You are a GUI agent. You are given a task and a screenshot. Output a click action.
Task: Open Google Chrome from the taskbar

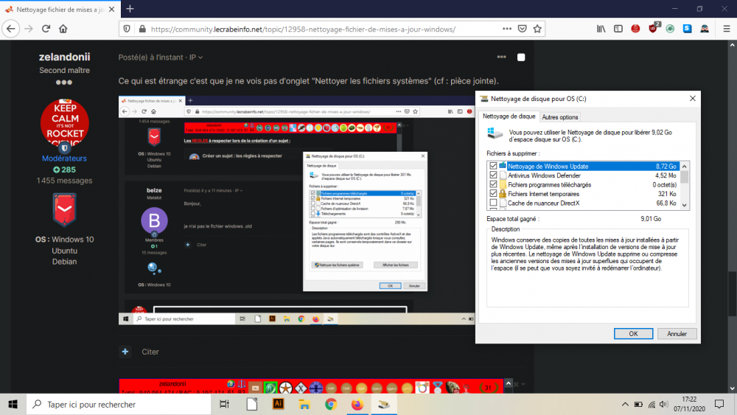(x=331, y=404)
